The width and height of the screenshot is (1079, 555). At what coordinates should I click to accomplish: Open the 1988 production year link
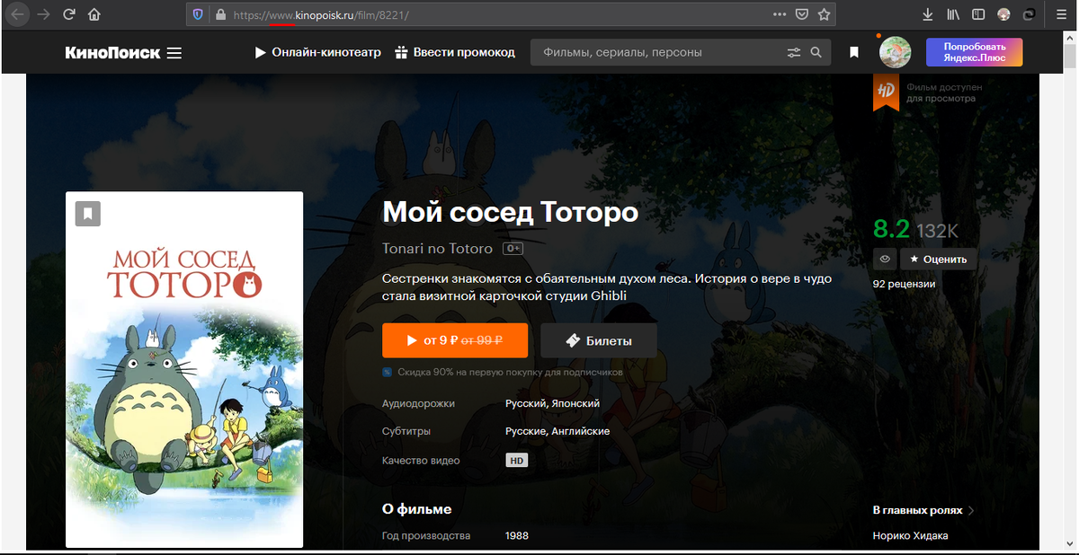(x=517, y=535)
